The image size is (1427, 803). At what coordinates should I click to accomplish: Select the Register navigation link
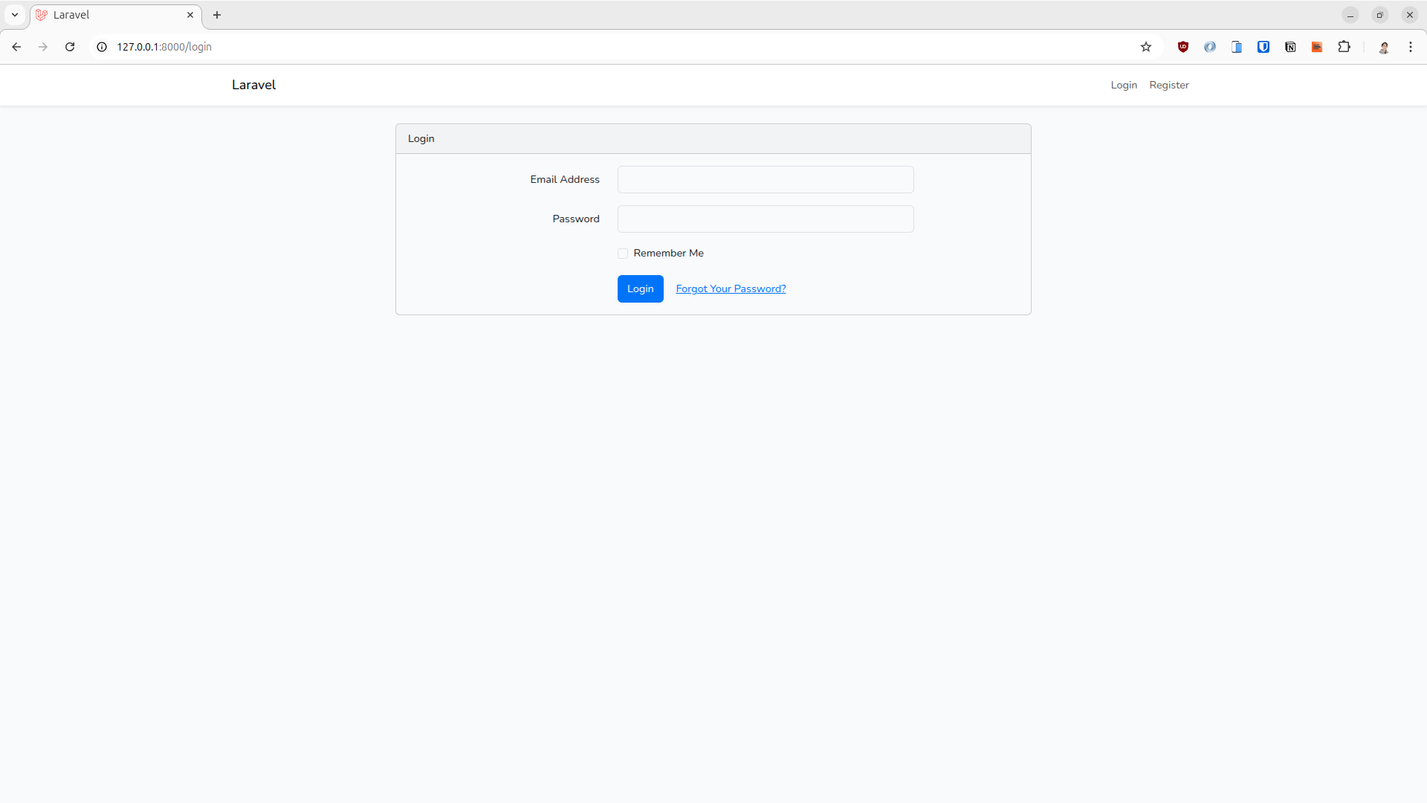[1168, 85]
